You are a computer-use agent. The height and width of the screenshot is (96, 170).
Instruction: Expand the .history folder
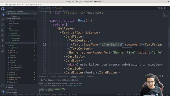click(x=21, y=21)
